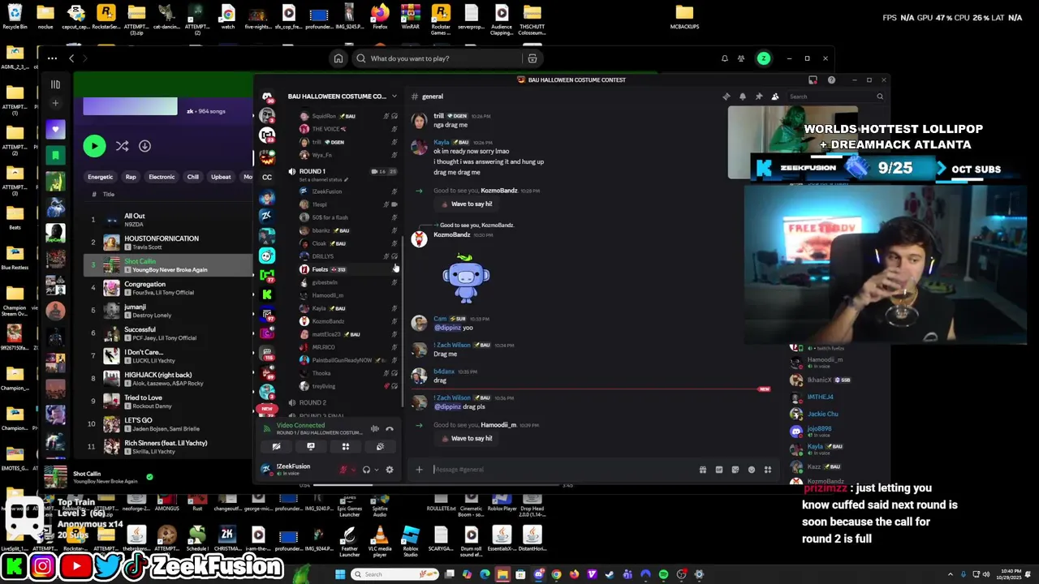Play the playlist with green Play button
Screen dimensions: 1039x584
point(94,146)
